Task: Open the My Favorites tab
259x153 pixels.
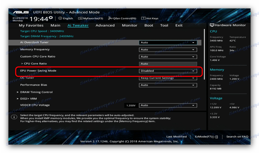Action: coord(31,25)
